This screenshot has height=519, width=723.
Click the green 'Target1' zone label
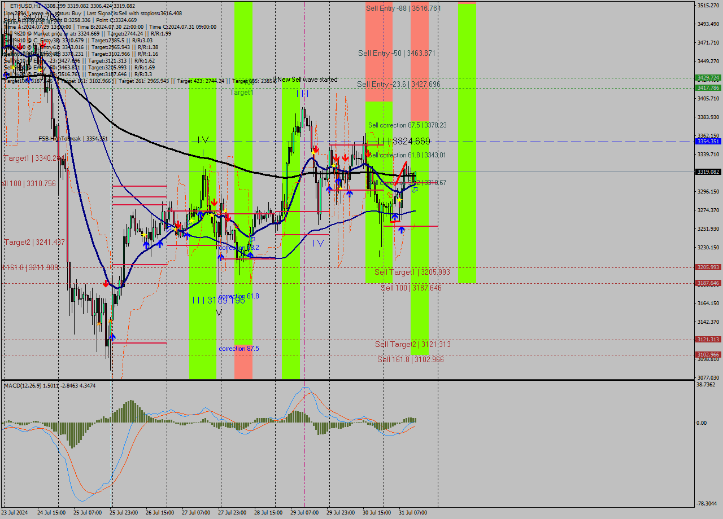(x=241, y=92)
